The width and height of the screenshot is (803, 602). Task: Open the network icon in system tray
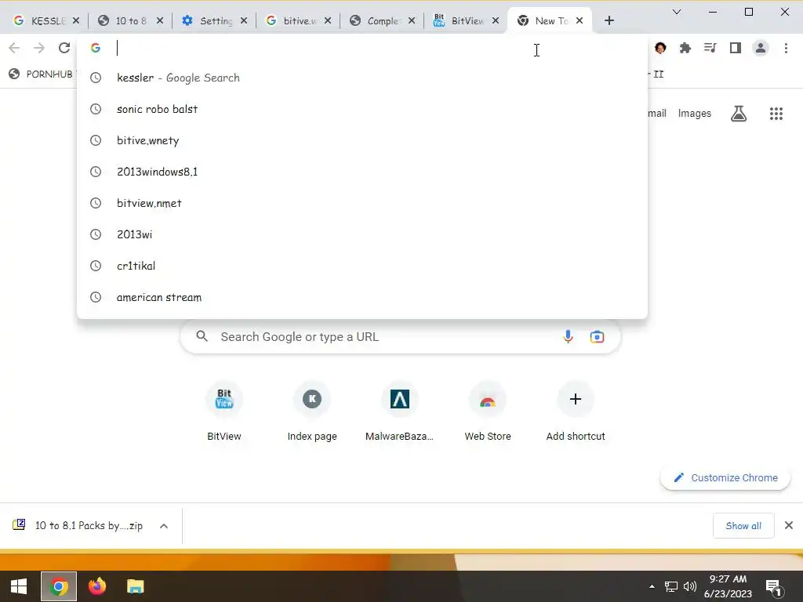(x=671, y=586)
